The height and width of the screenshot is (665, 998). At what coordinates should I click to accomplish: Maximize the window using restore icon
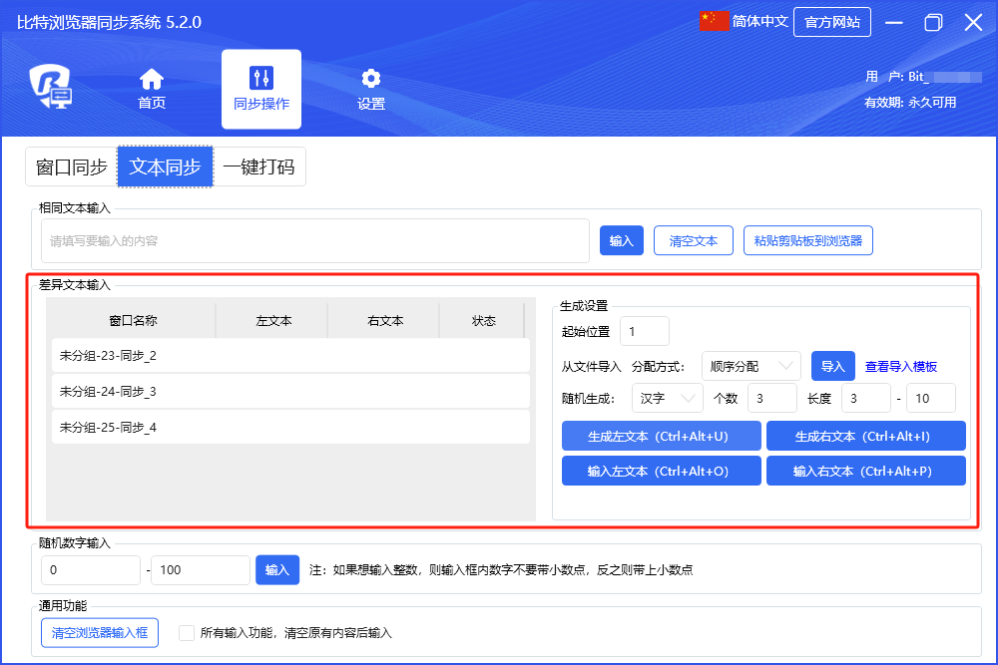pyautogui.click(x=933, y=23)
